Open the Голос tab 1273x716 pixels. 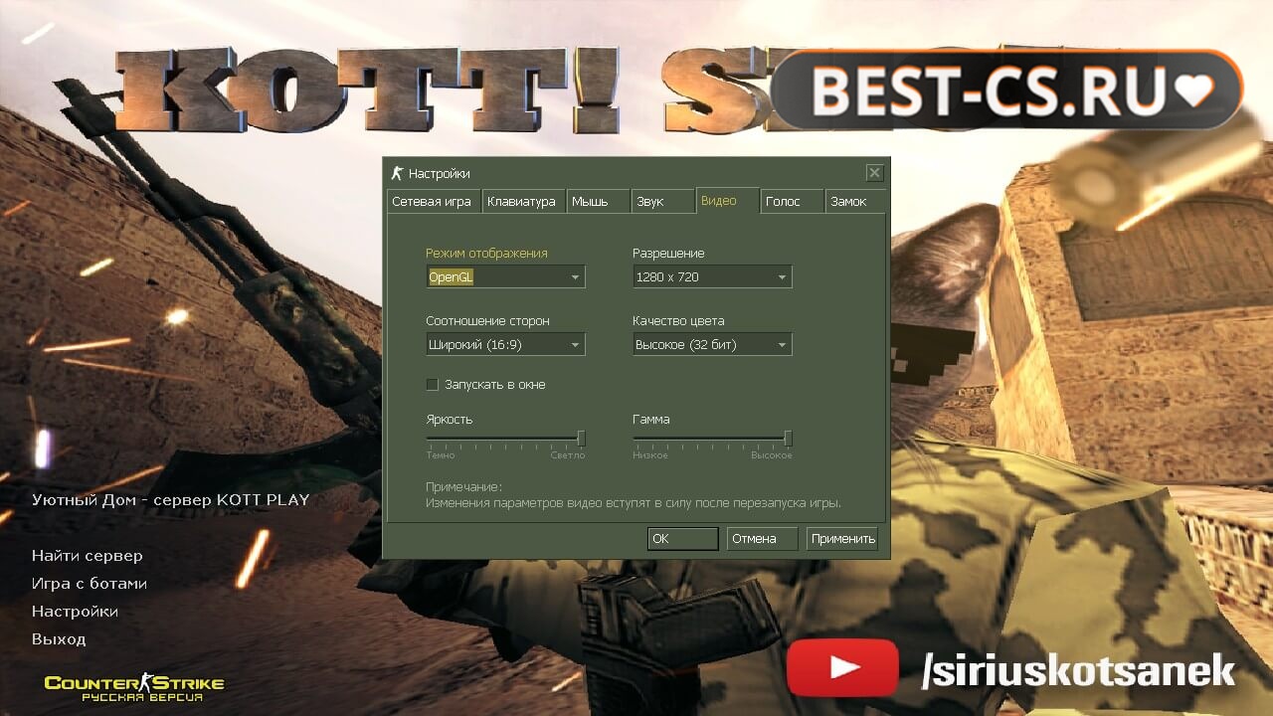coord(792,201)
